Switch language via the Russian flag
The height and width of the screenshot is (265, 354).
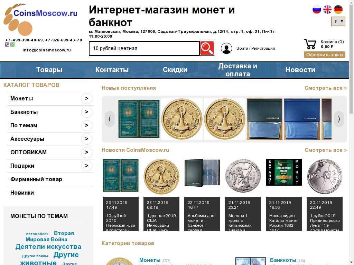point(317,10)
